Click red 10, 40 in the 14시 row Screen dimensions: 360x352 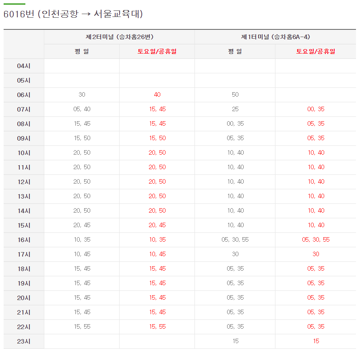[316, 210]
